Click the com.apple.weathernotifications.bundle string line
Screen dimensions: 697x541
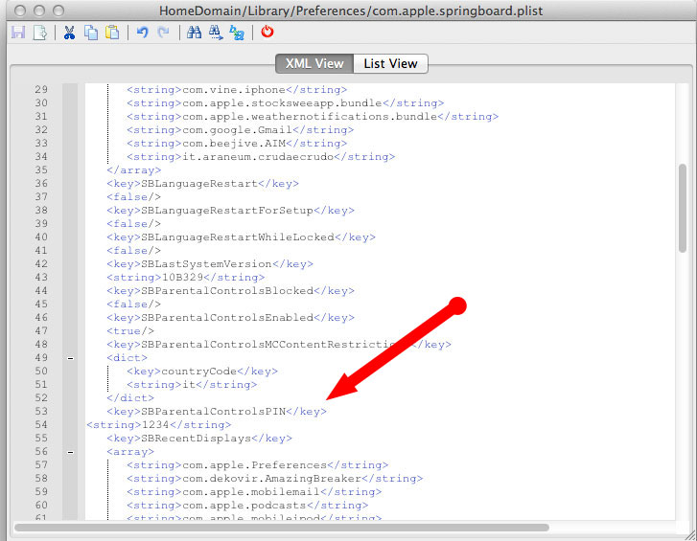click(313, 116)
